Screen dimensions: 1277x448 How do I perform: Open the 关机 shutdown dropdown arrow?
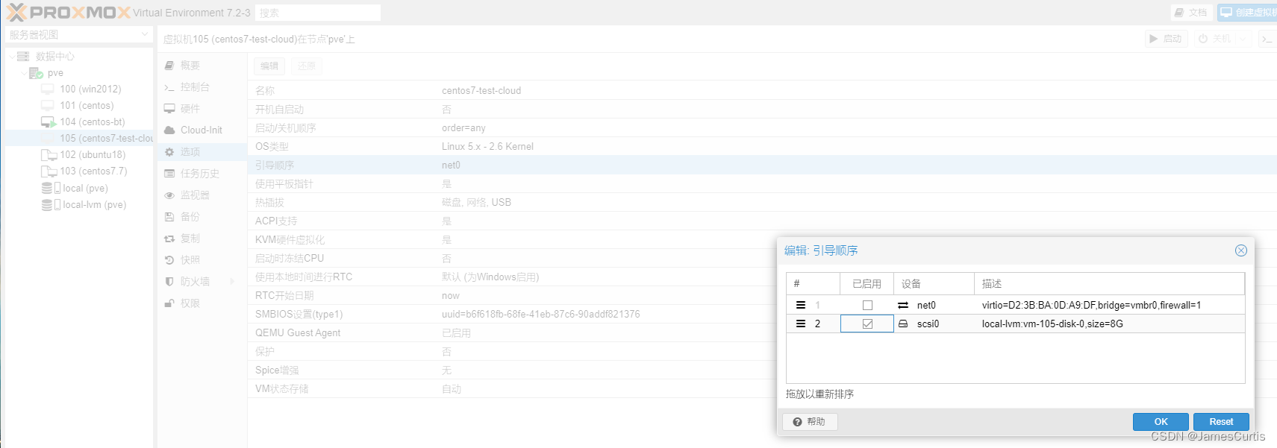tap(1243, 39)
